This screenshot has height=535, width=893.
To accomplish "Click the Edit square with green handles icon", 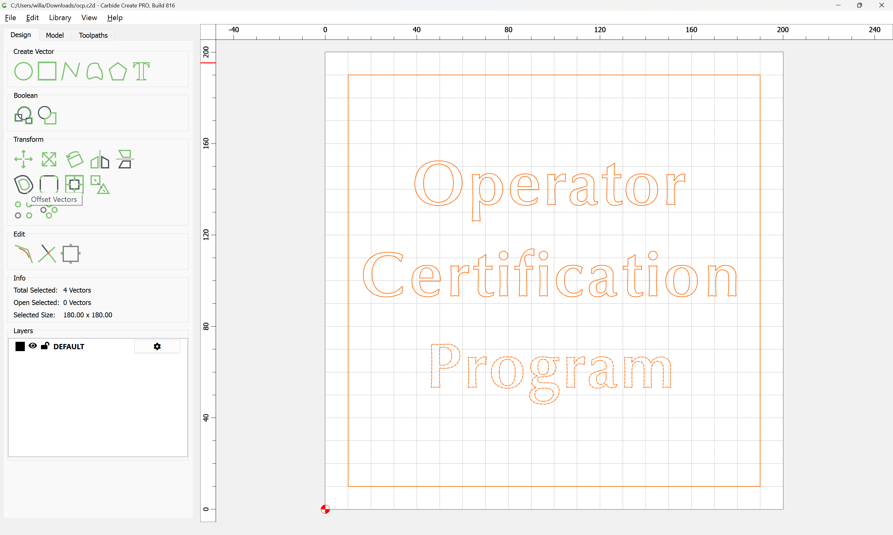I will (x=71, y=254).
